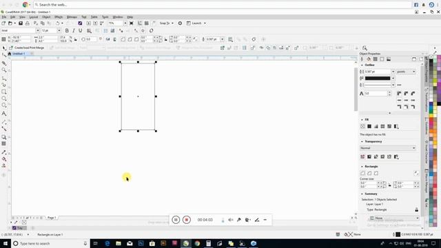
Task: Select mitered corner outline style
Action: pos(399,94)
